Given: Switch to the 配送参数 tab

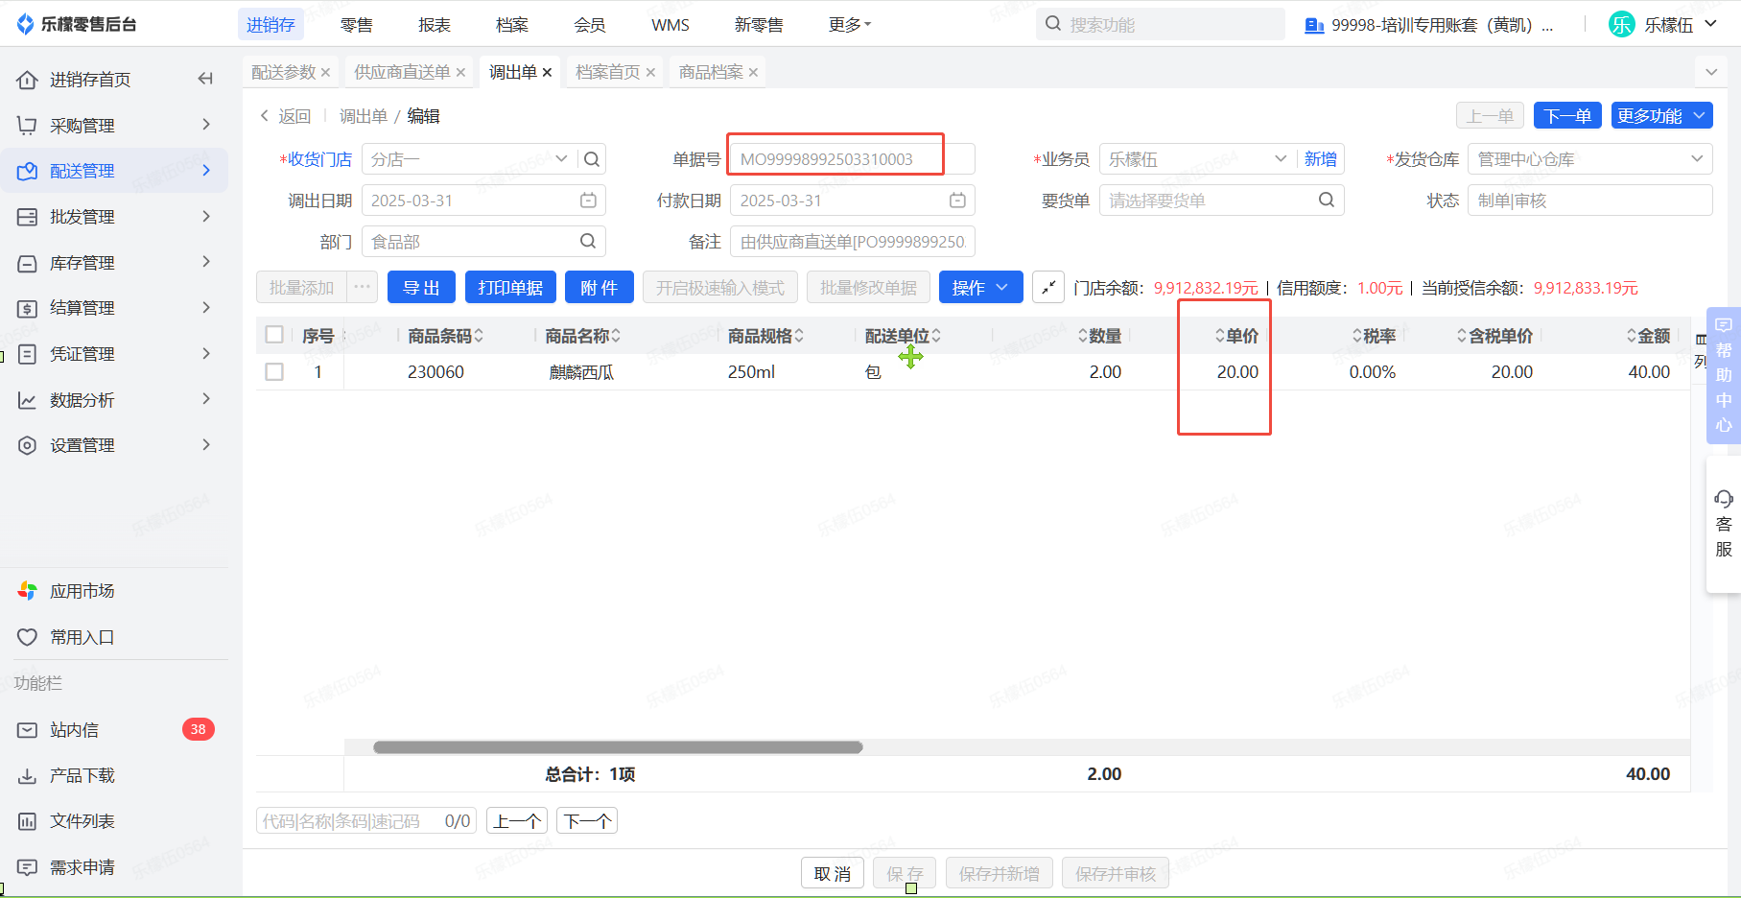Looking at the screenshot, I should tap(284, 72).
